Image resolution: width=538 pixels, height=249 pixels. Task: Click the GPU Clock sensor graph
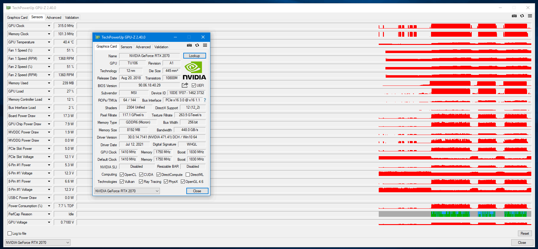304,26
